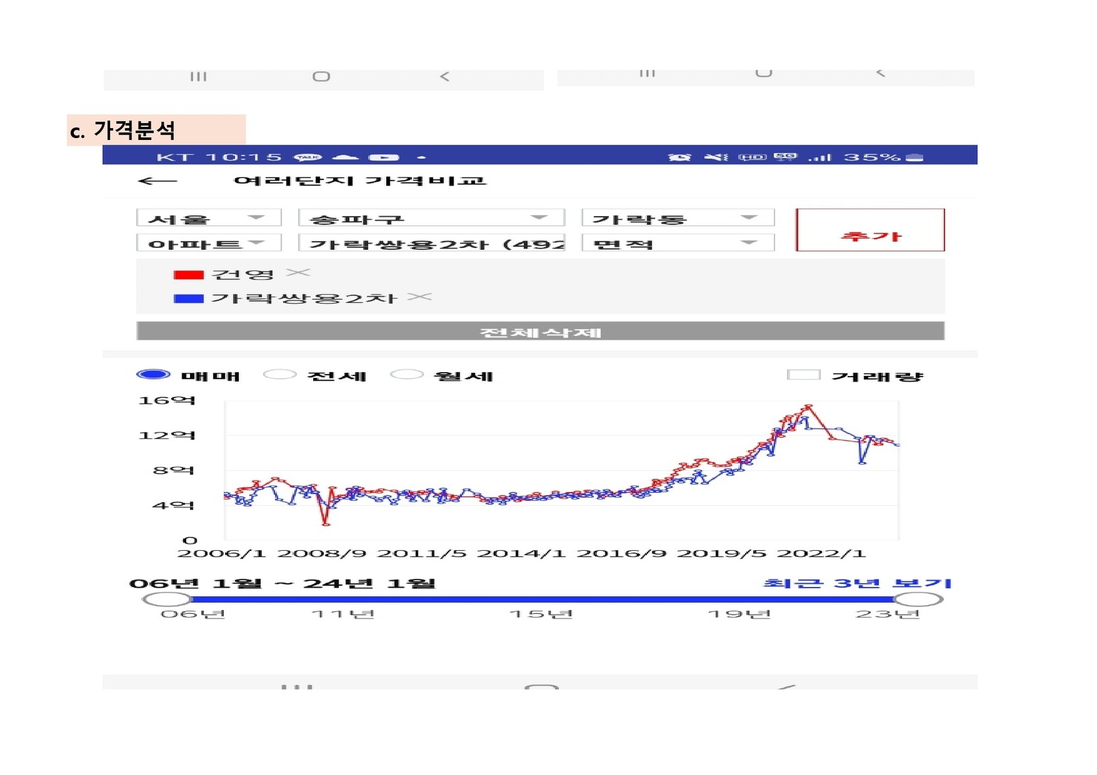Click the price peak on the red chart line
Viewport: 1097px width, 775px height.
pos(809,406)
